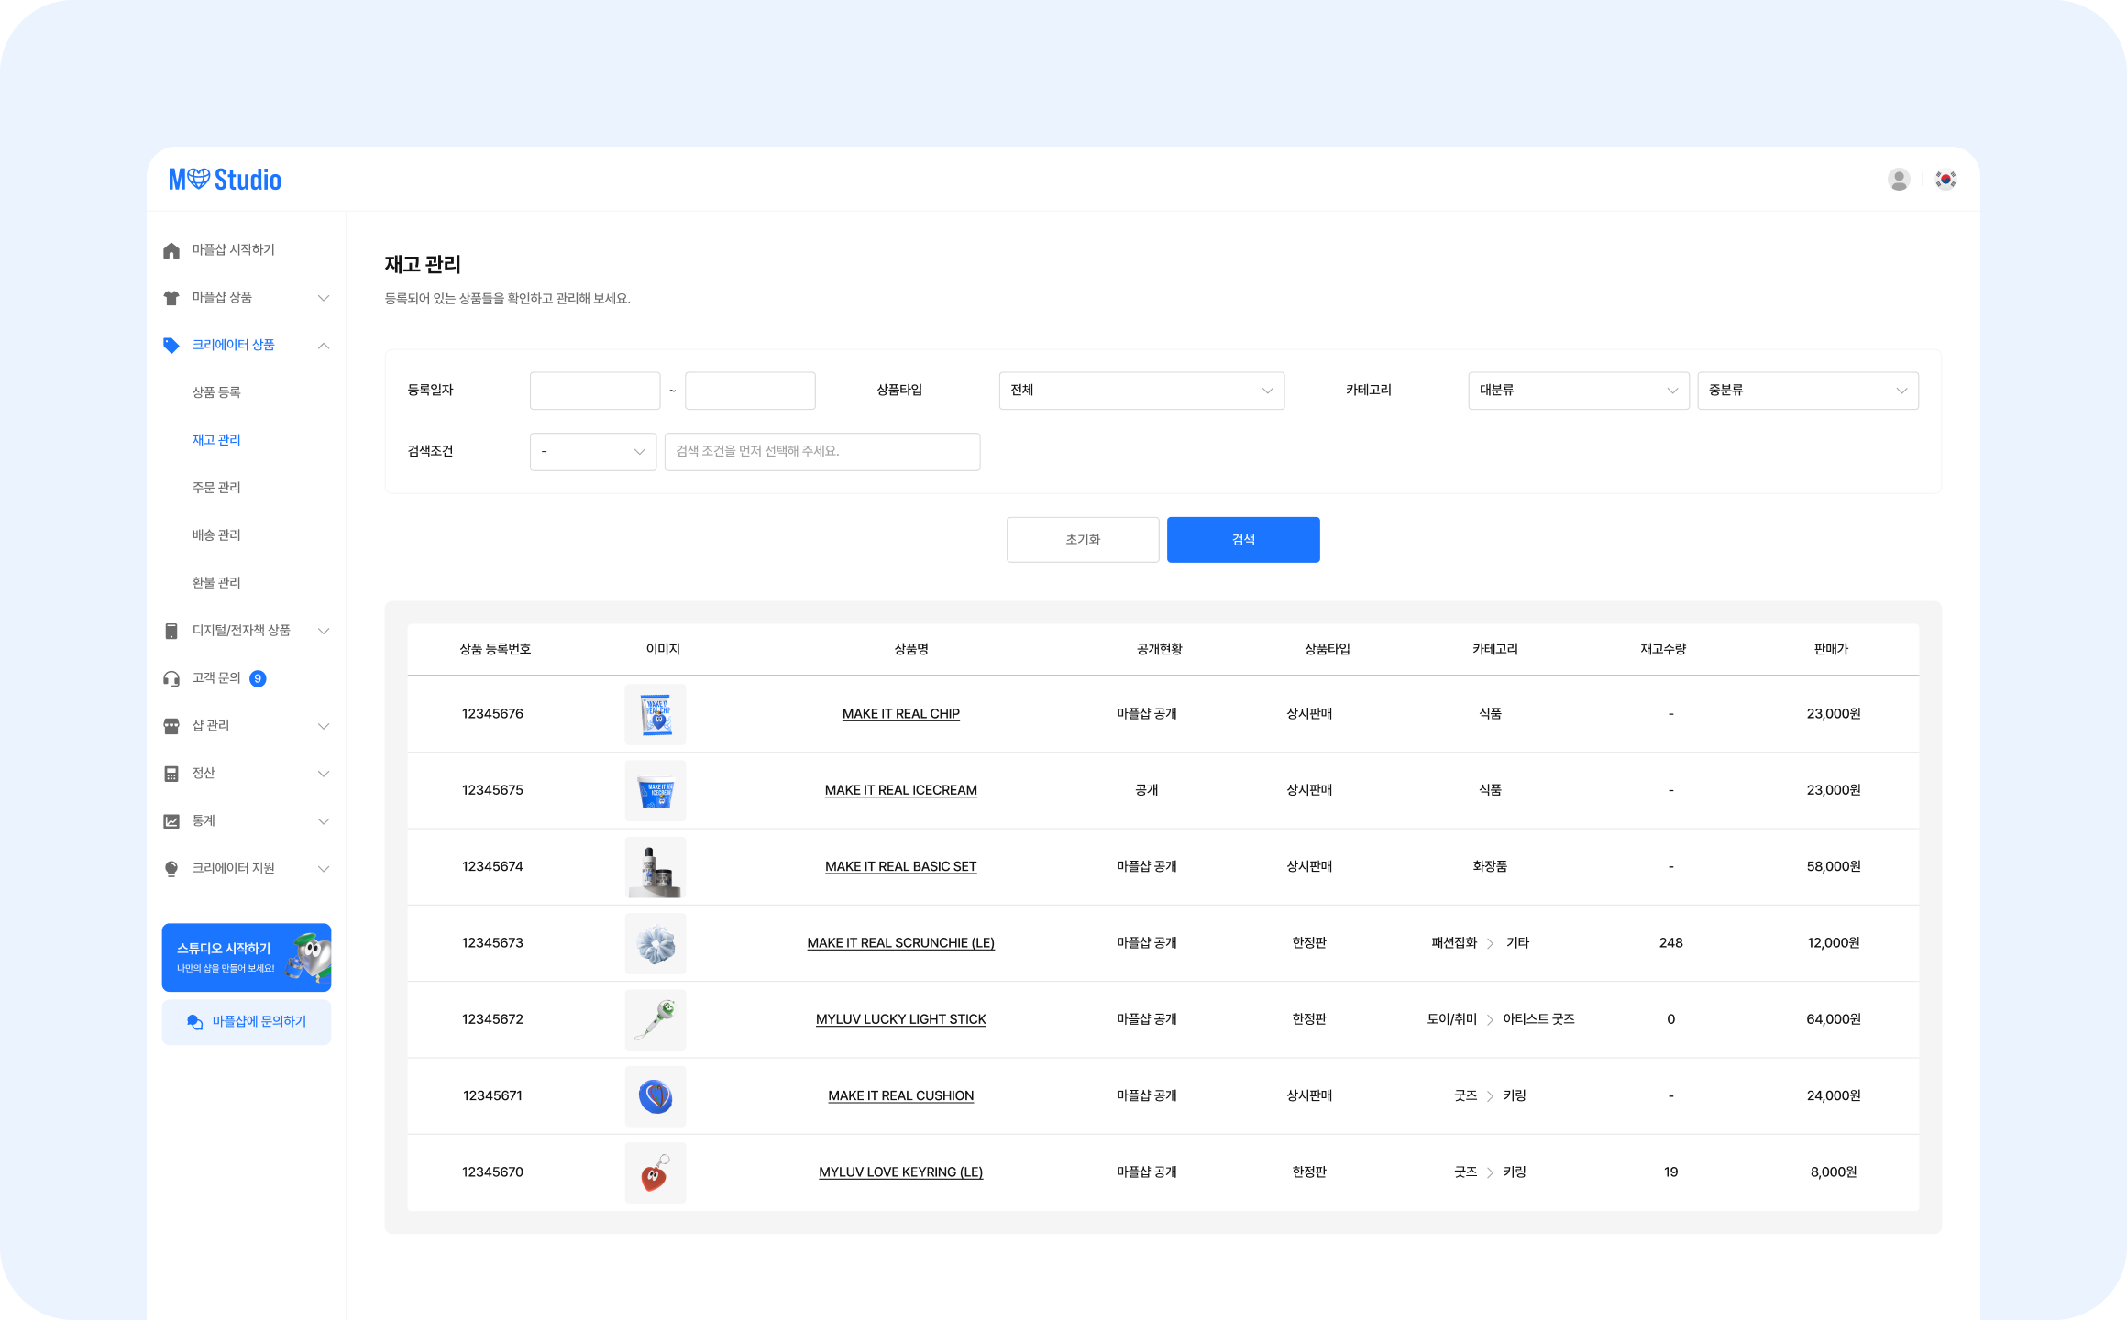Click the registration start date field

(594, 390)
